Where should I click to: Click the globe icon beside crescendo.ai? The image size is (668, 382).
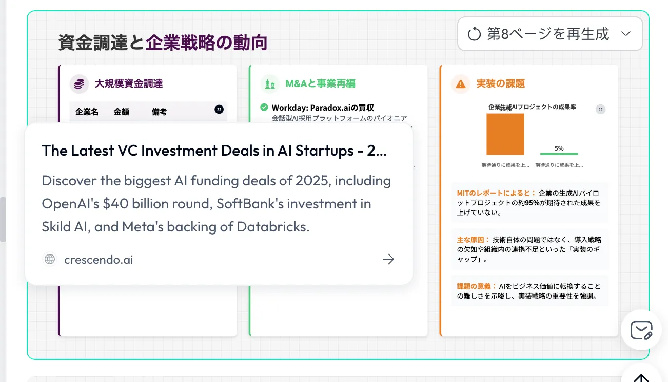(x=50, y=259)
